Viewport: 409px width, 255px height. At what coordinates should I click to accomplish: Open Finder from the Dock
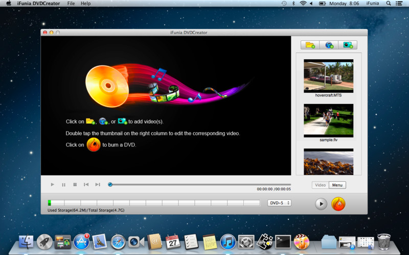click(x=26, y=242)
